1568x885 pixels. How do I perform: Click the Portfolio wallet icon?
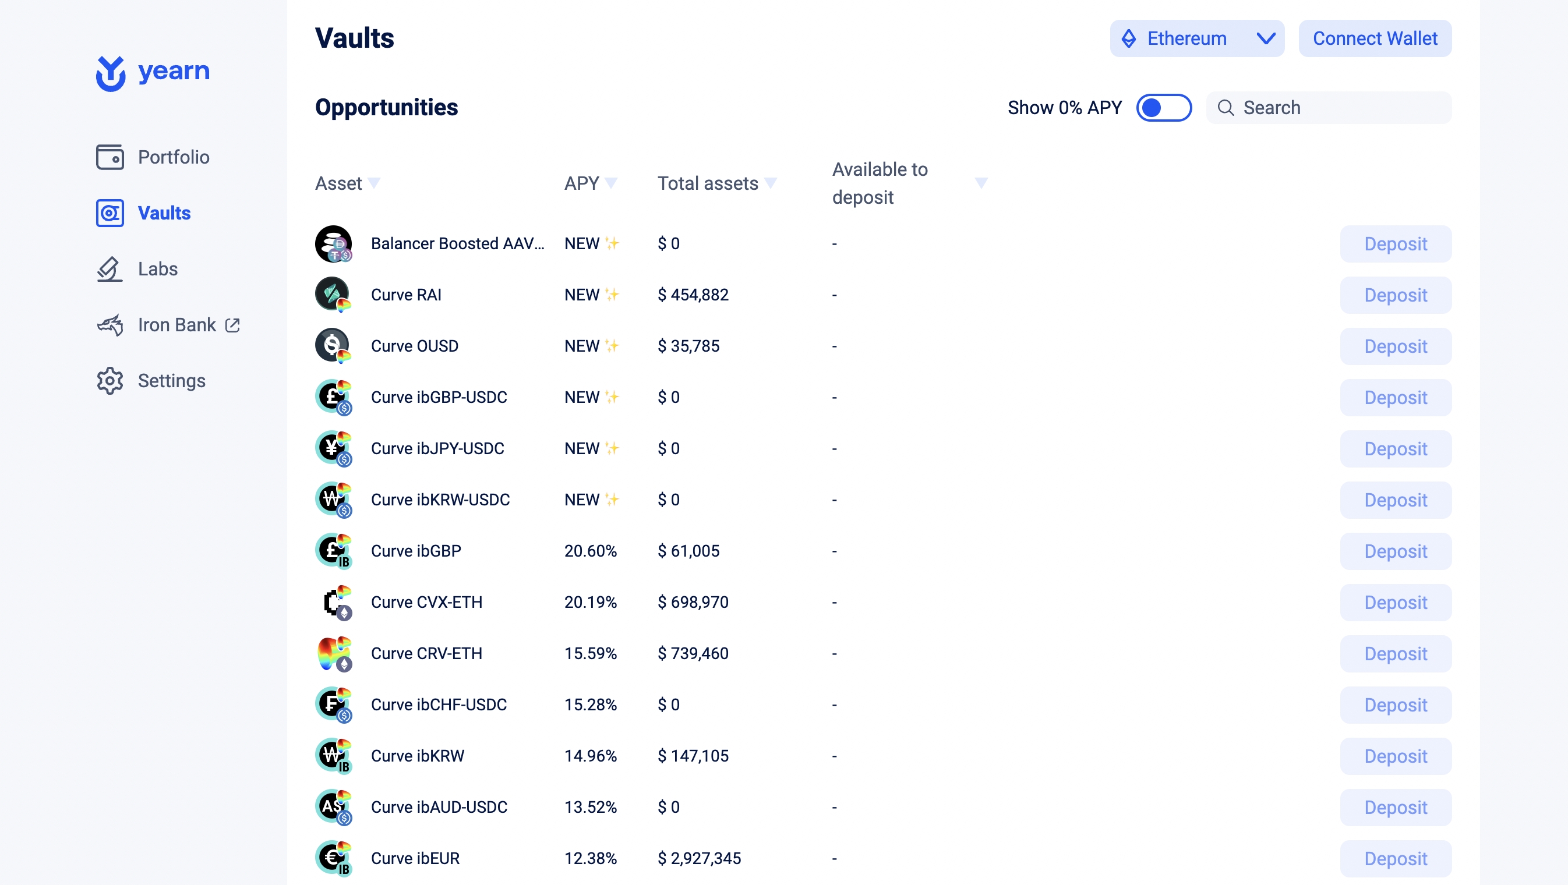[110, 157]
